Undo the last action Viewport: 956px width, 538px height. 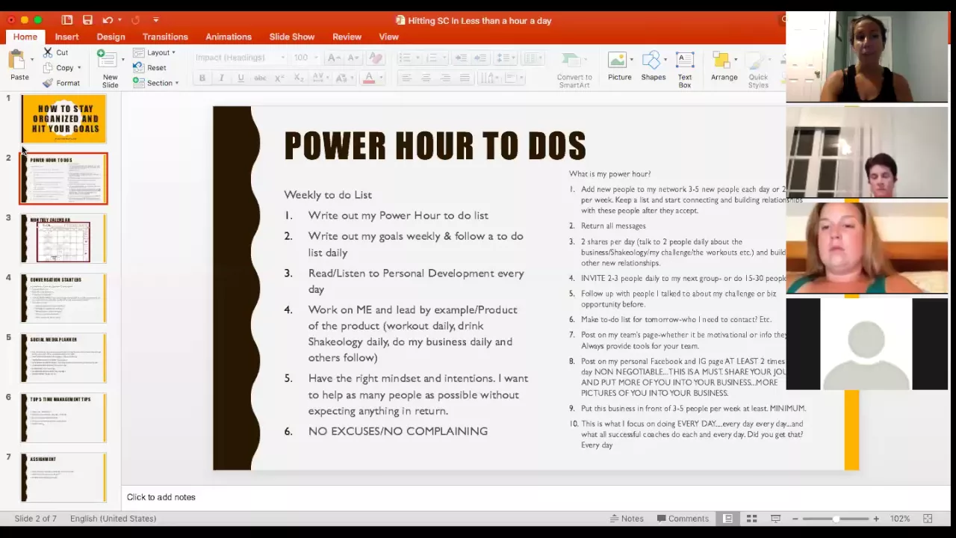pos(108,20)
